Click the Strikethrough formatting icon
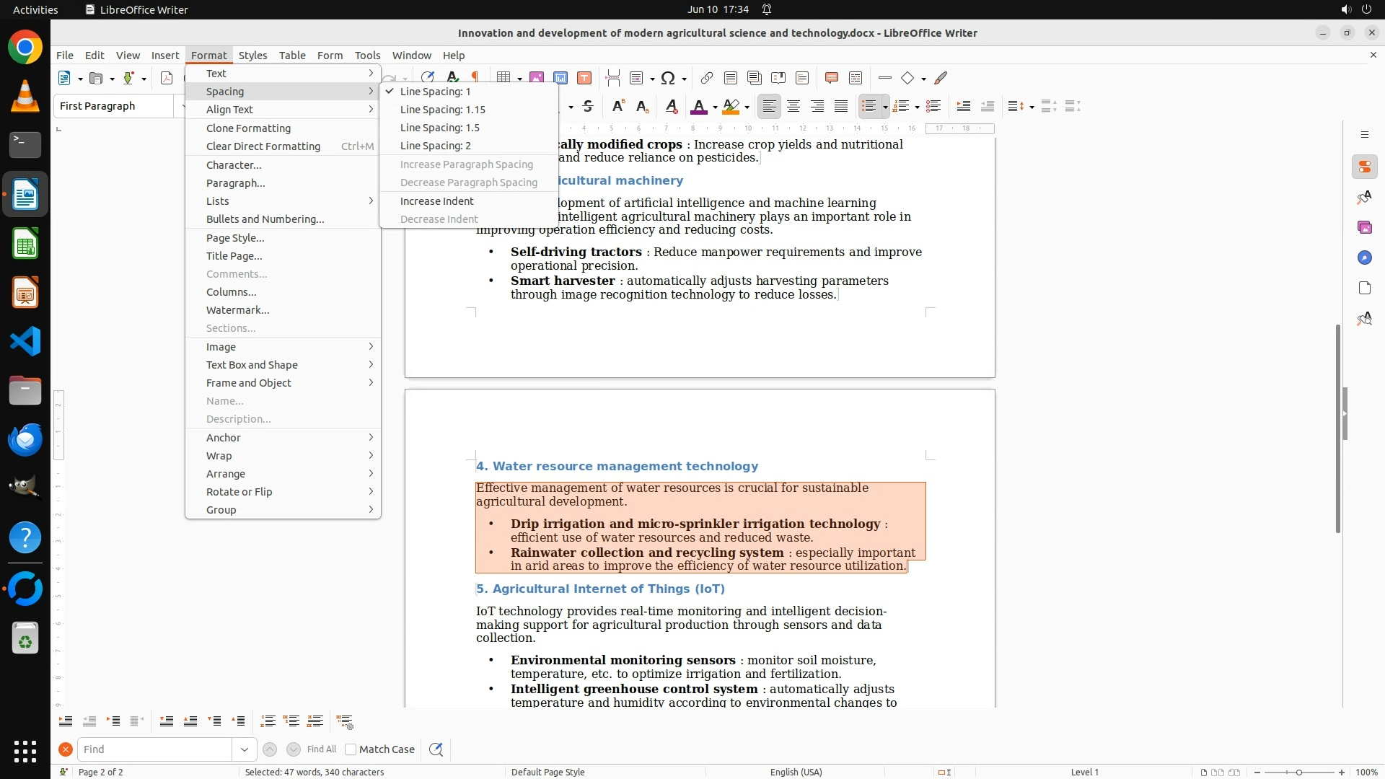Image resolution: width=1385 pixels, height=779 pixels. 588,107
